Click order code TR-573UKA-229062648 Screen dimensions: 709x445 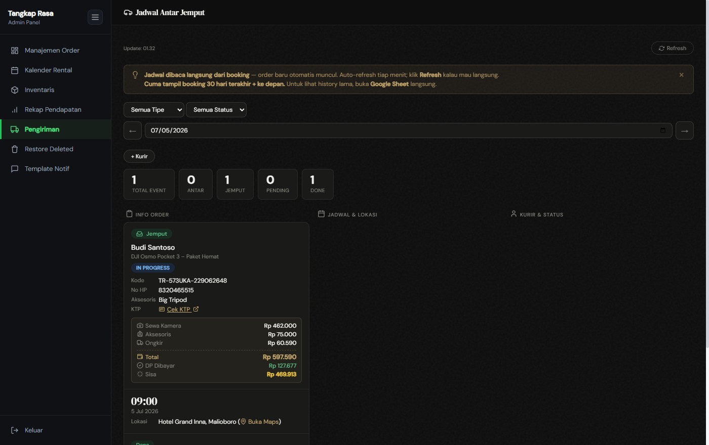pos(192,281)
